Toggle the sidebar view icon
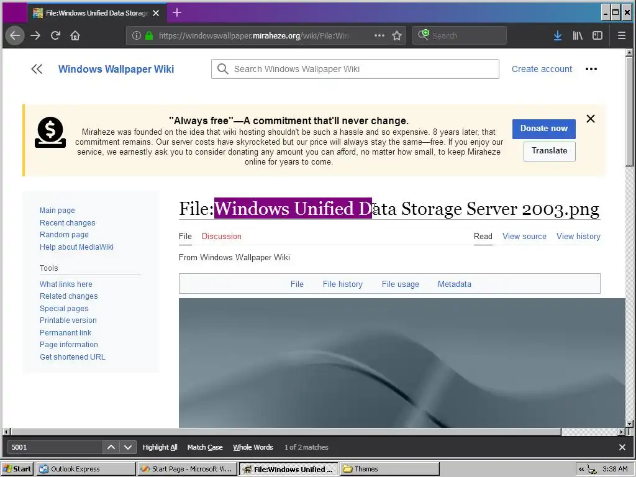 pyautogui.click(x=597, y=35)
